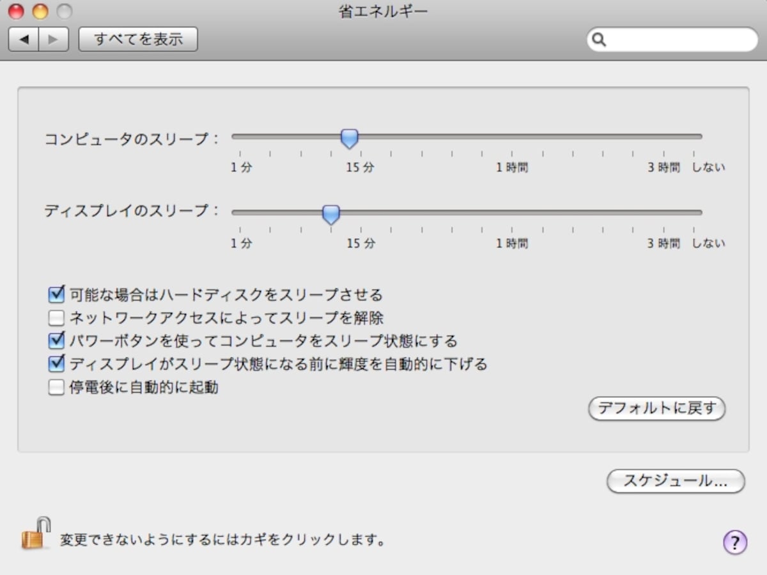Image resolution: width=767 pixels, height=575 pixels.
Task: Click the すべてを表示 button
Action: pyautogui.click(x=138, y=40)
